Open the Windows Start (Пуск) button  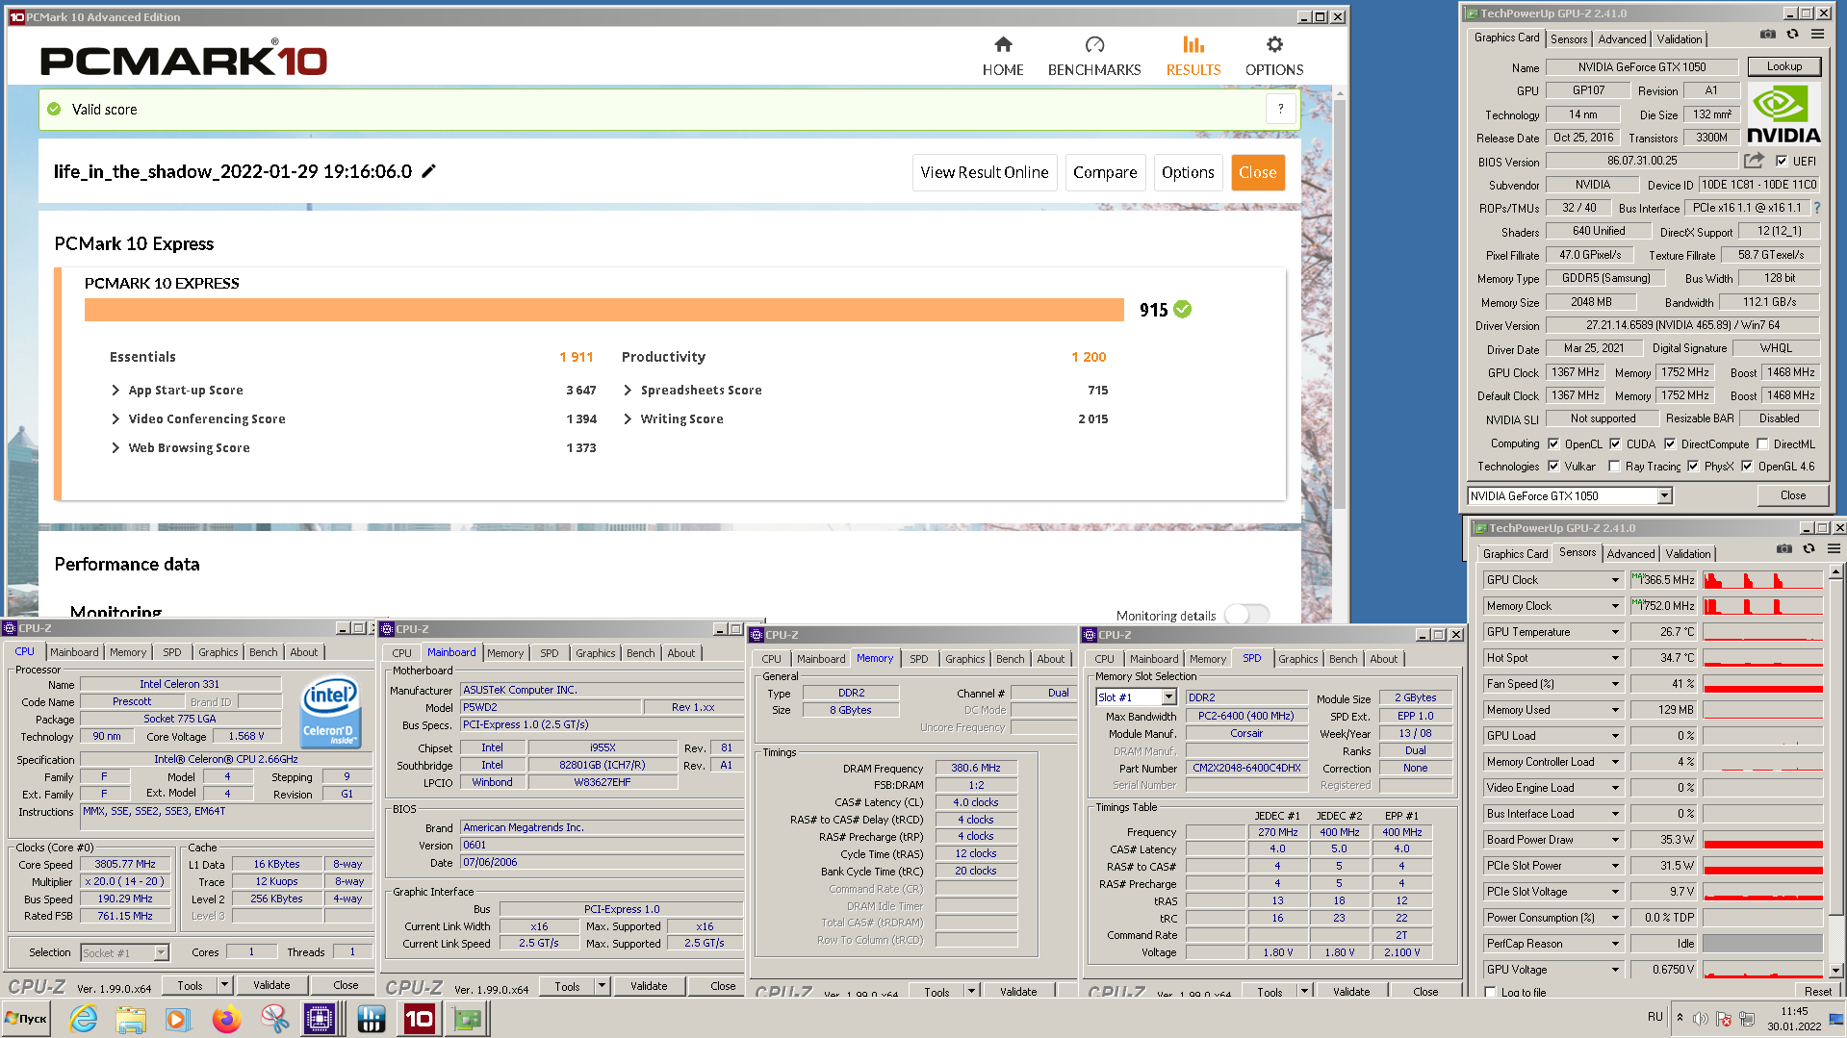pyautogui.click(x=26, y=1019)
